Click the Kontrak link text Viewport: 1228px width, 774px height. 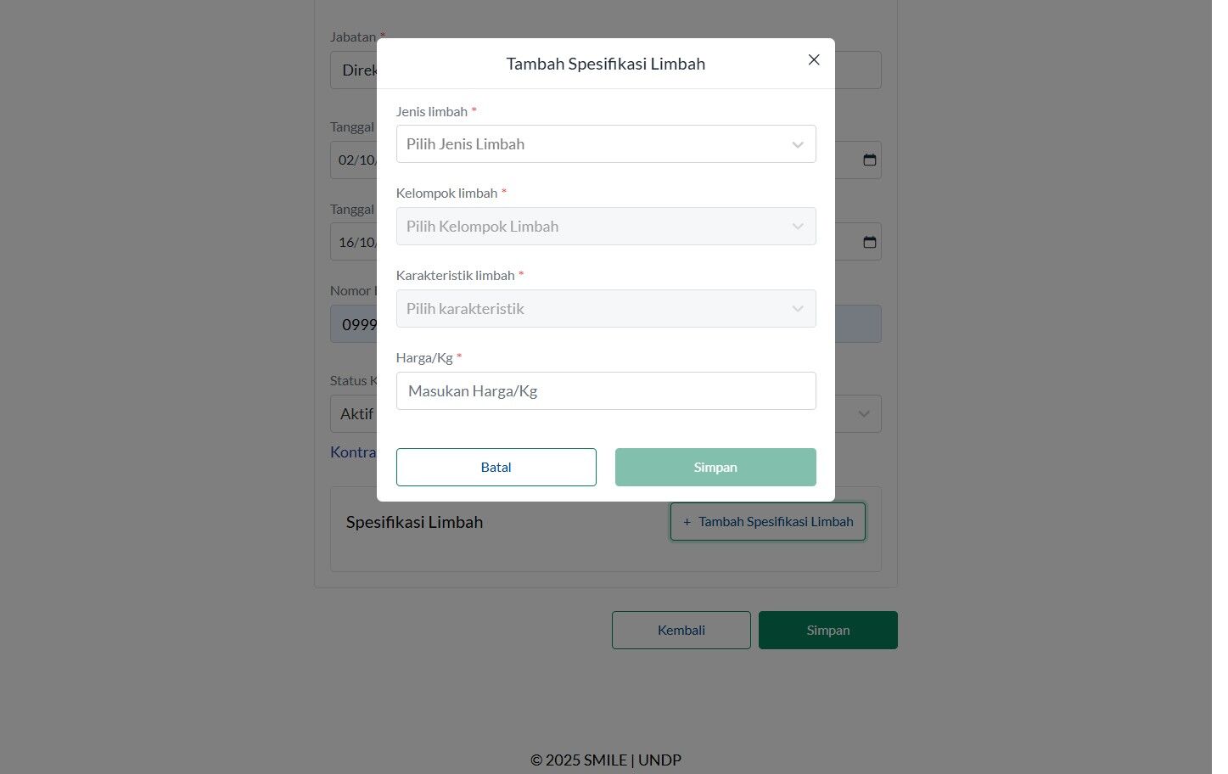pos(353,452)
